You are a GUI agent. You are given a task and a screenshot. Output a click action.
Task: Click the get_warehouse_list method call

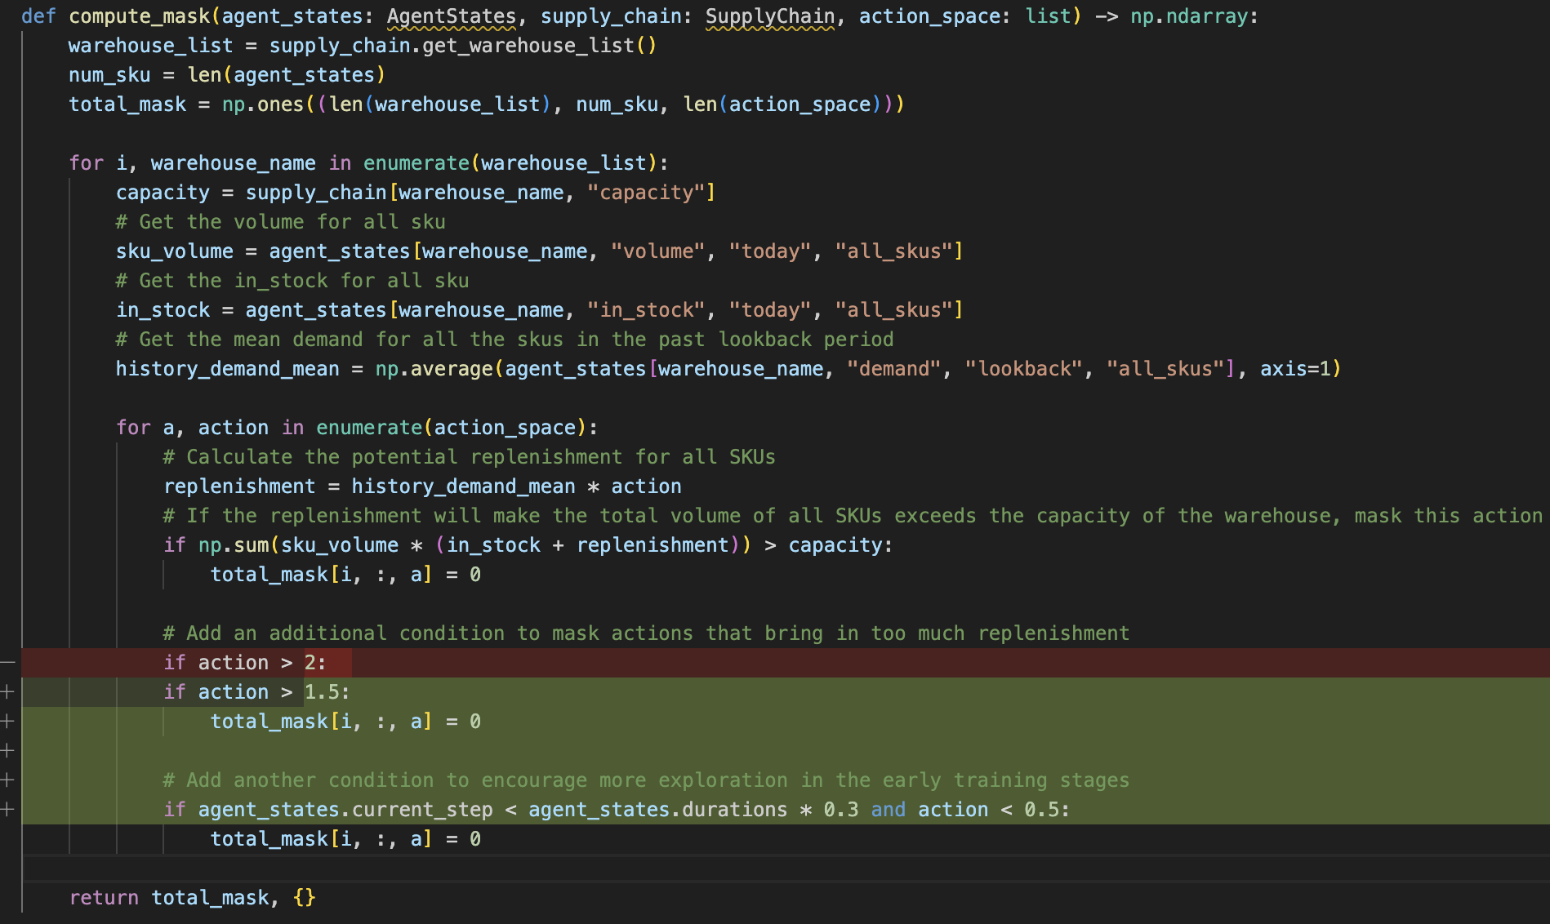528,46
